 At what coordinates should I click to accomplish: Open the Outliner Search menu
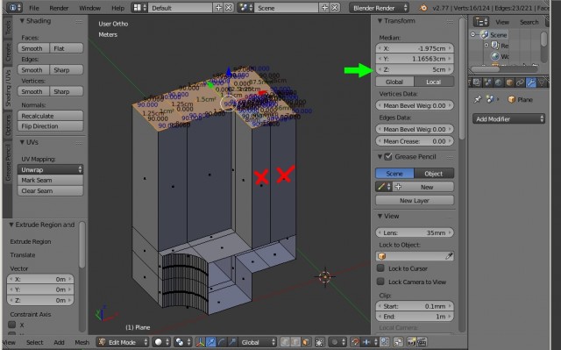tap(529, 22)
